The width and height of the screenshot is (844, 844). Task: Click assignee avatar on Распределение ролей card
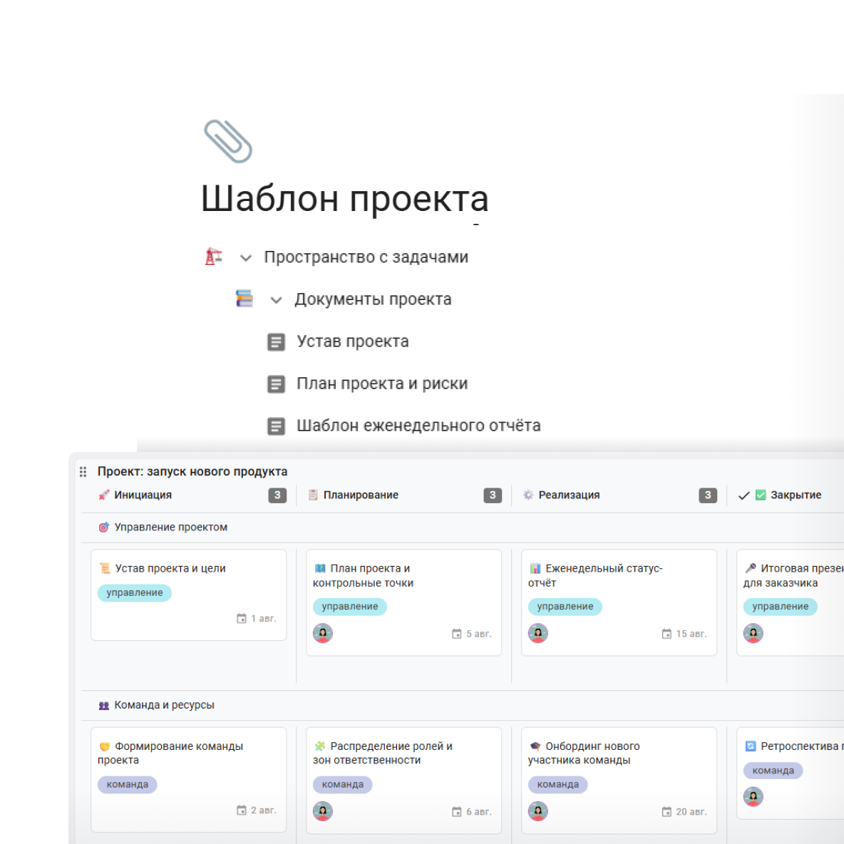pyautogui.click(x=323, y=811)
